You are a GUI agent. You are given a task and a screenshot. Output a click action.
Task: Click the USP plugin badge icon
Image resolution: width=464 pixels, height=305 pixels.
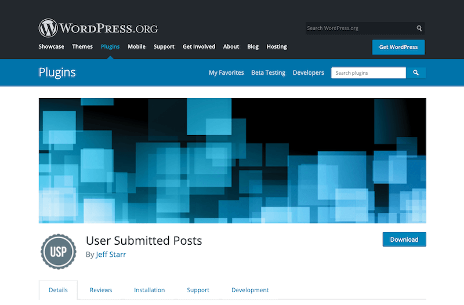59,252
